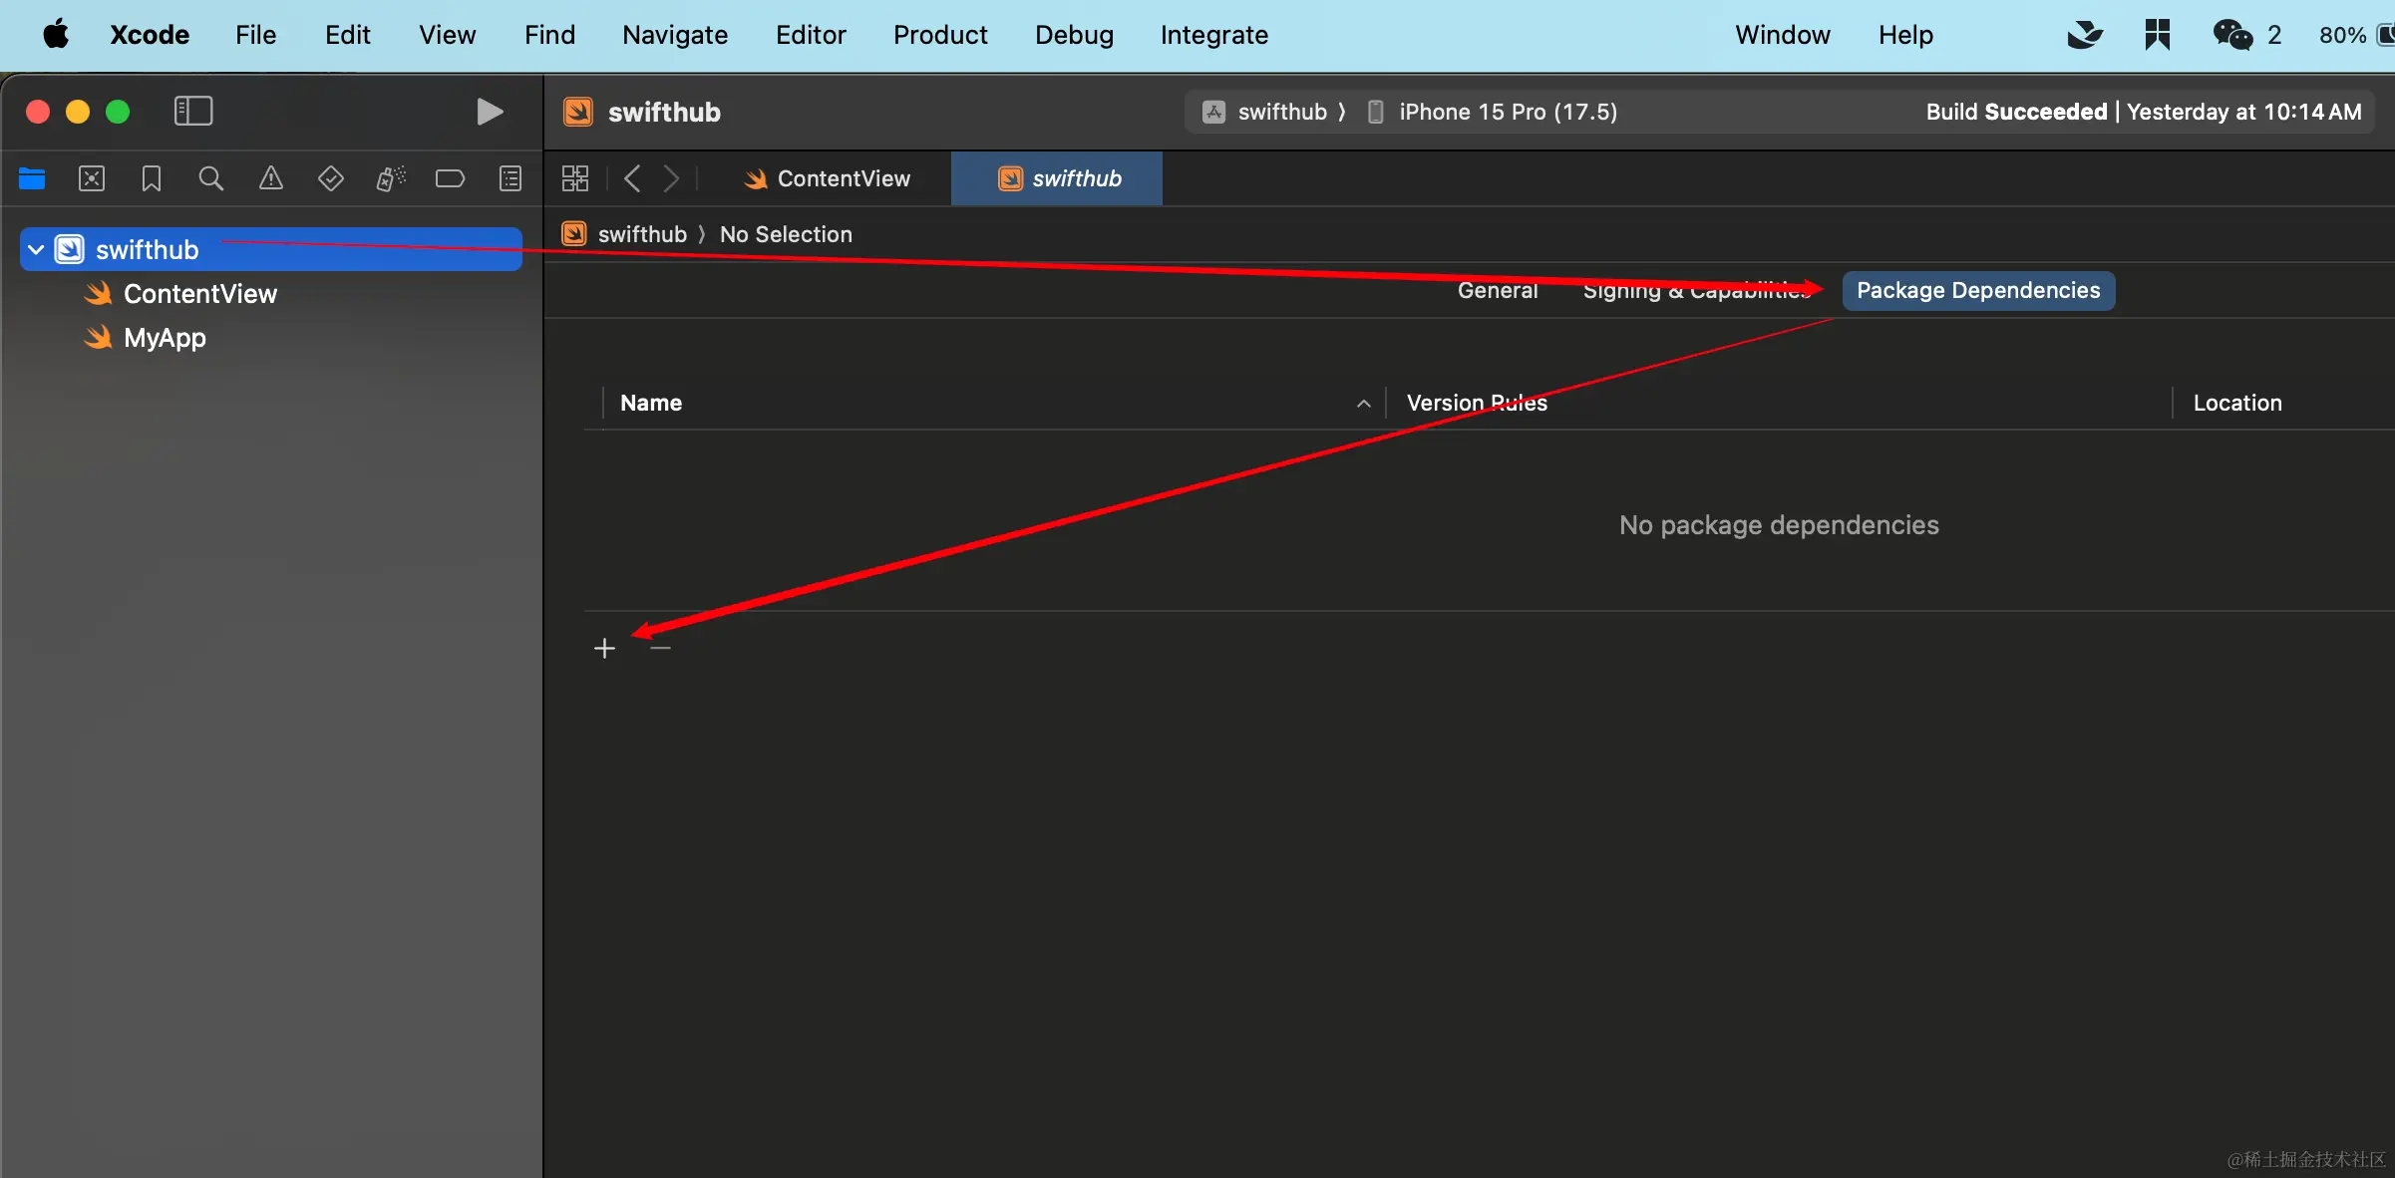Open the Debug navigator spray icon
The width and height of the screenshot is (2395, 1178).
point(390,178)
